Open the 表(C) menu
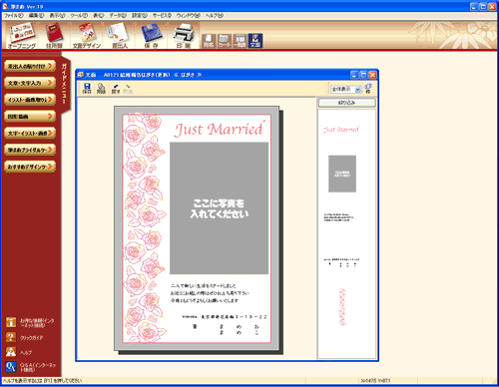Screen dimensions: 499x387 point(99,16)
